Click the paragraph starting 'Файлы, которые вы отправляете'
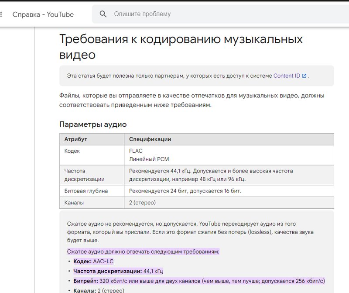The image size is (349, 293). coord(192,100)
